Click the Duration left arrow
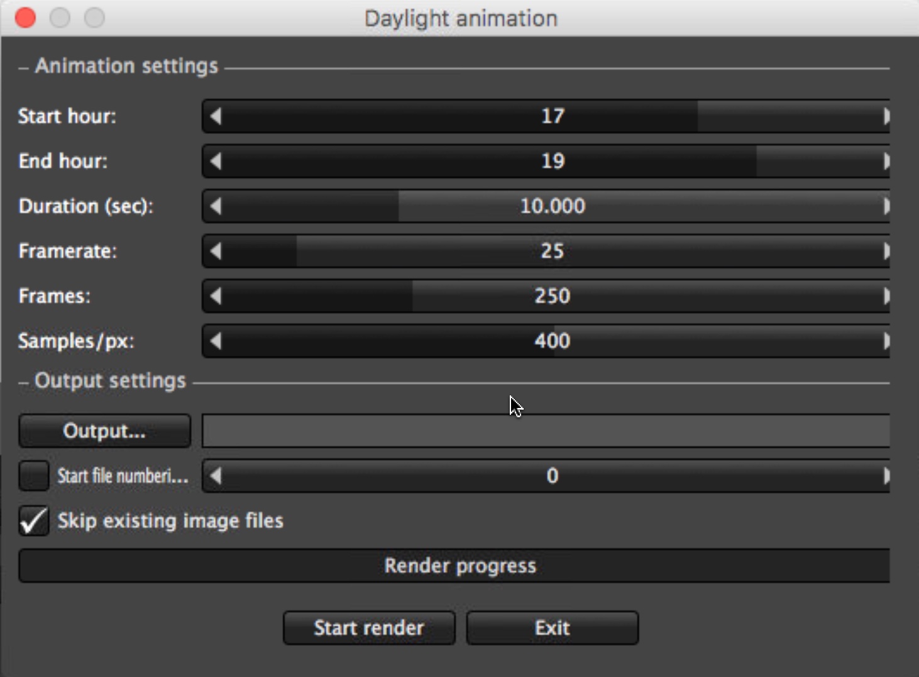 (x=216, y=206)
